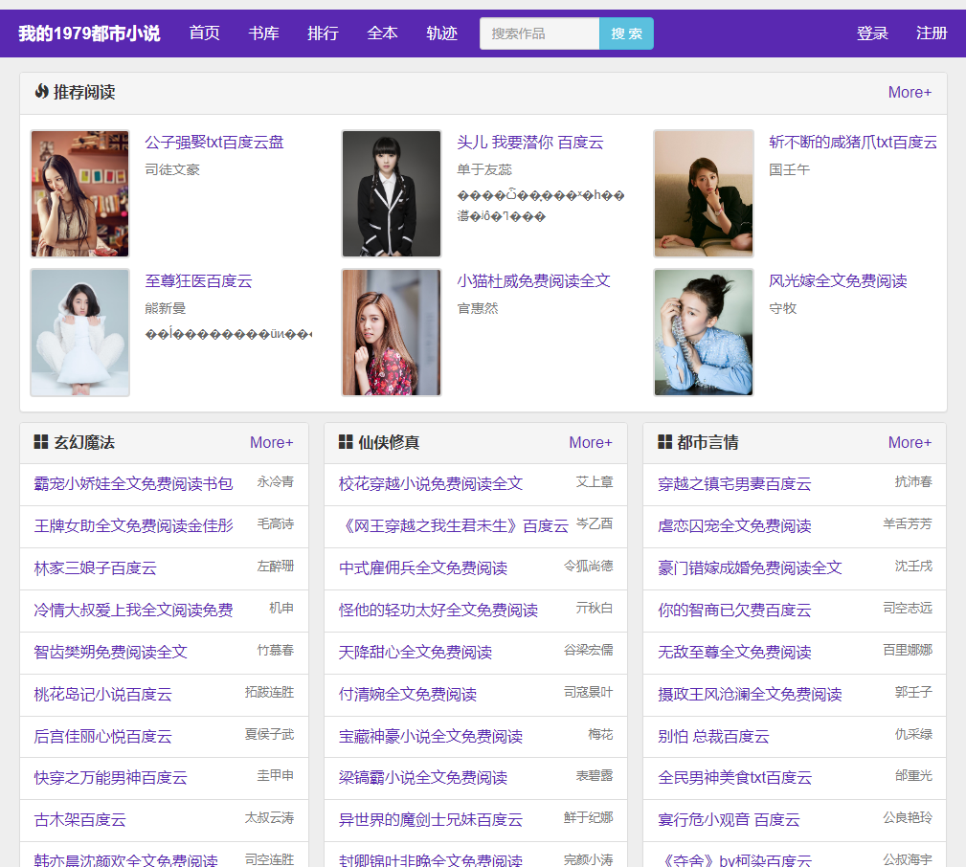Viewport: 966px width, 867px height.
Task: Open the title link 至尊狂医百度云
Action: pos(198,281)
